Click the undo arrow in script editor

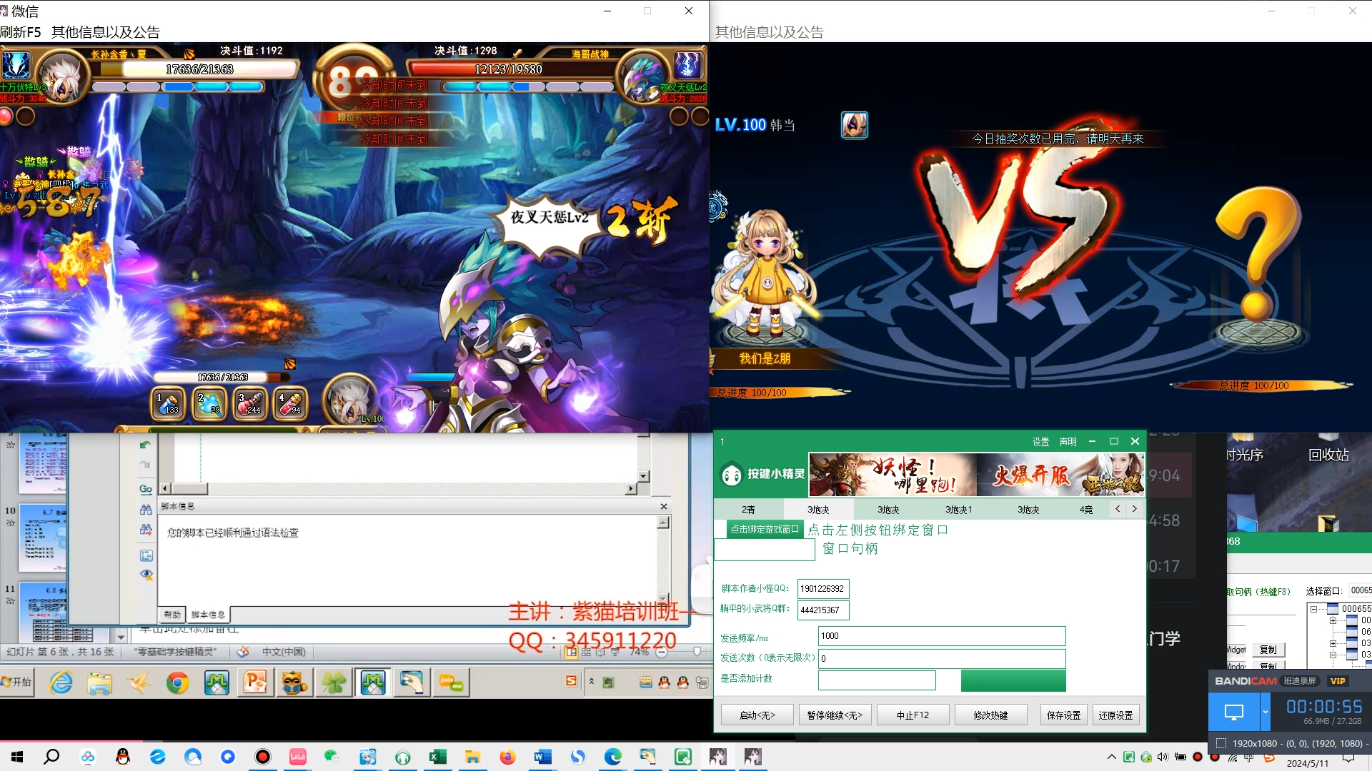[146, 445]
